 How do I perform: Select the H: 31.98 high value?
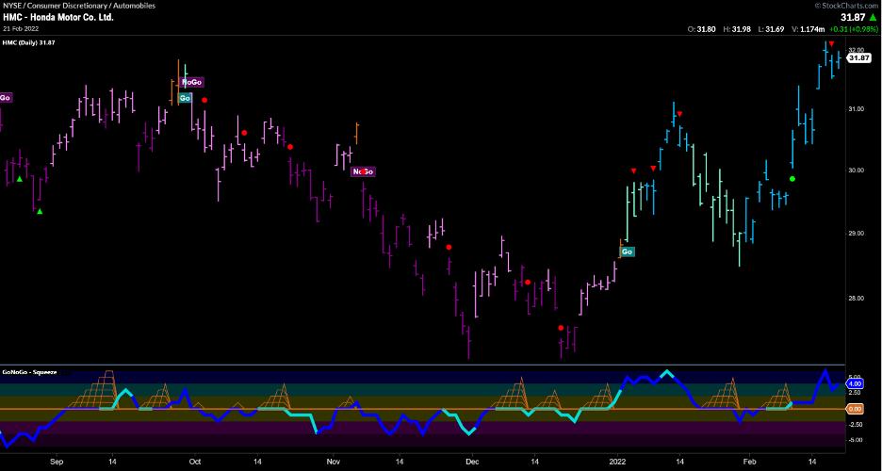click(x=735, y=29)
